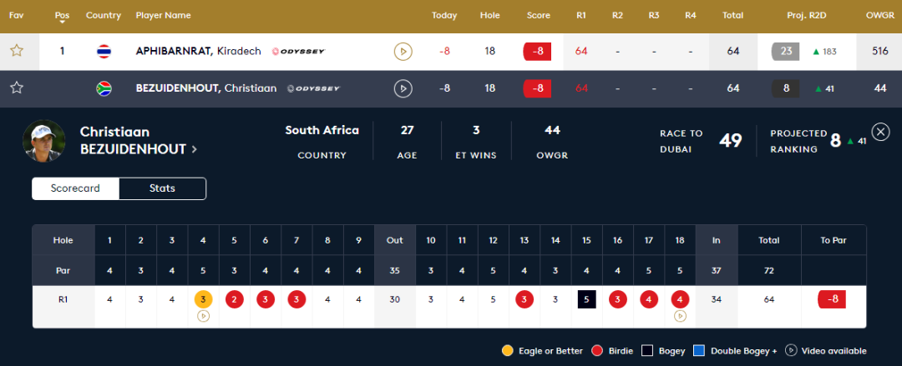Image resolution: width=902 pixels, height=366 pixels.
Task: Sort the leaderboard by Pos column
Action: coord(62,17)
